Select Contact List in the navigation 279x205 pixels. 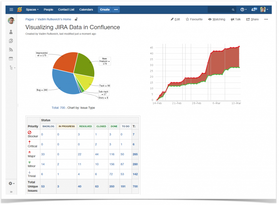point(66,9)
